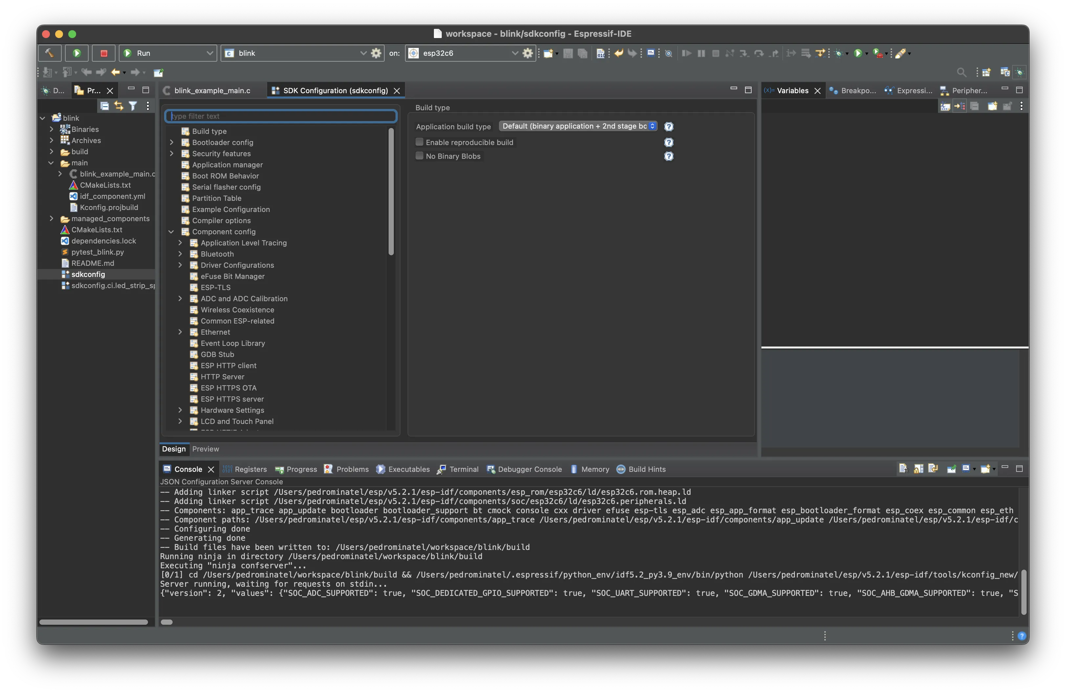1066x693 pixels.
Task: Click Collapse All icon in Project Explorer
Action: point(104,106)
